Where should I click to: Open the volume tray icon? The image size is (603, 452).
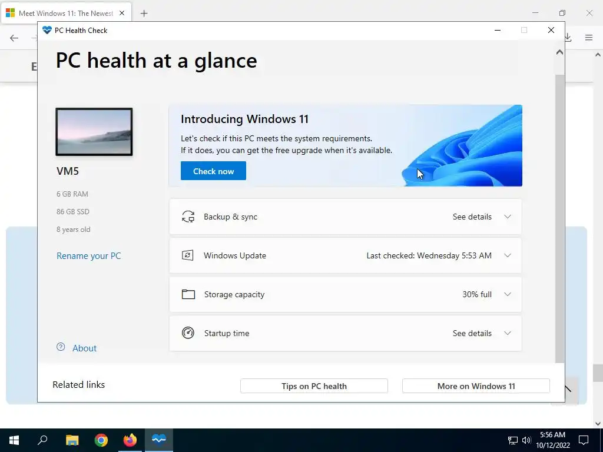(526, 440)
